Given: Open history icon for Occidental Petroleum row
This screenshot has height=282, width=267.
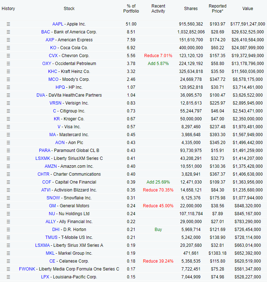Looking at the screenshot, I should coord(8,64).
